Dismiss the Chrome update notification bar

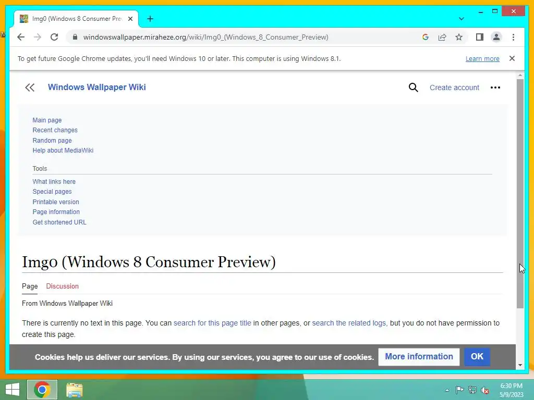coord(512,58)
